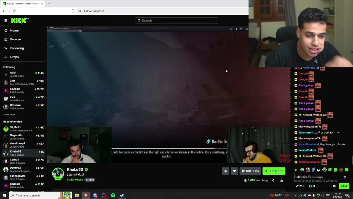The width and height of the screenshot is (353, 199).
Task: Click the address bar URL
Action: coord(94,11)
